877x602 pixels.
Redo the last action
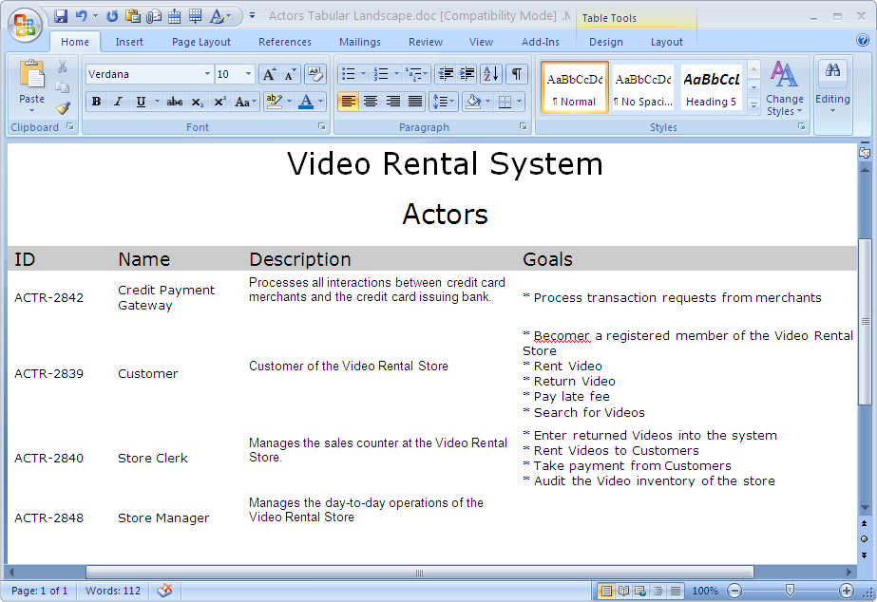pyautogui.click(x=112, y=16)
